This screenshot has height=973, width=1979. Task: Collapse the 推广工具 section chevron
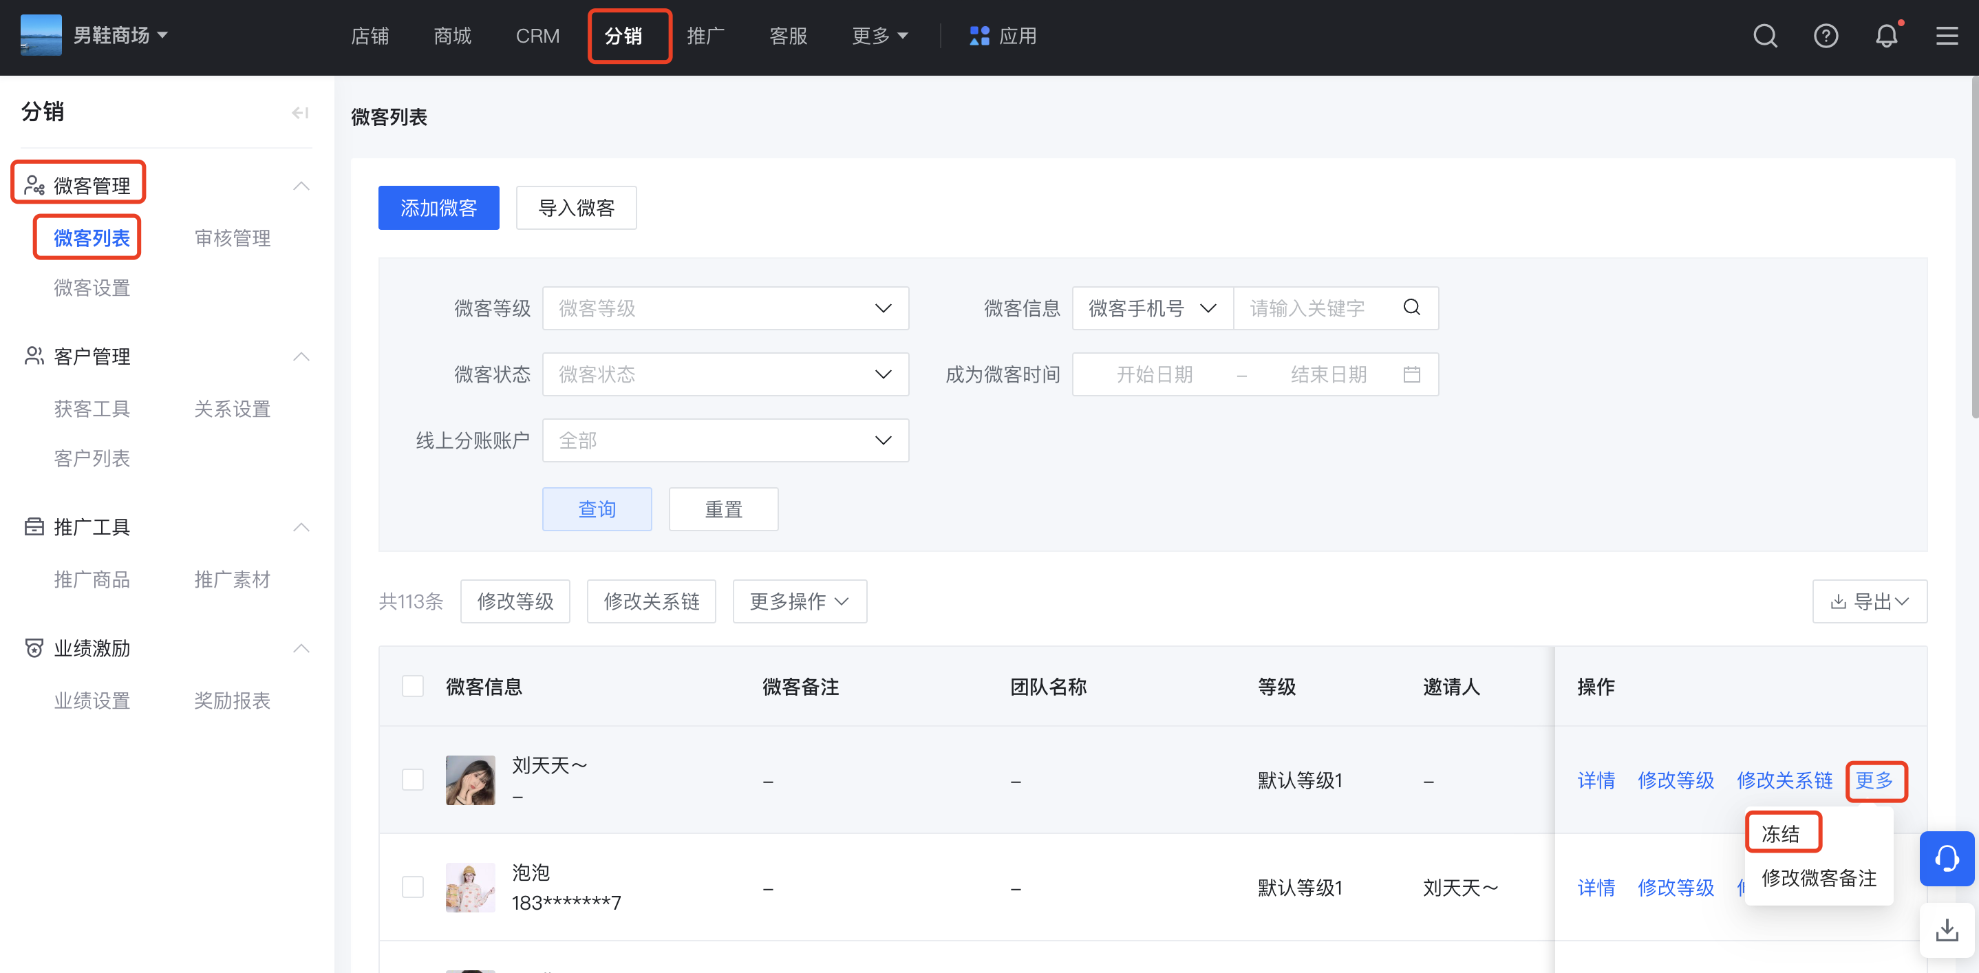click(301, 527)
